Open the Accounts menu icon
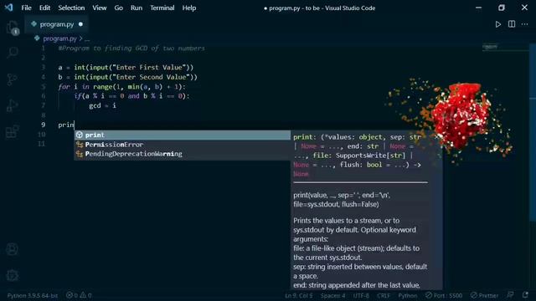Viewport: 536px width, 301px height. [13, 249]
